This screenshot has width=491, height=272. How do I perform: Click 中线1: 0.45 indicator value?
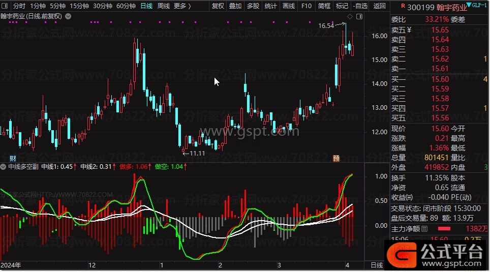(x=59, y=167)
